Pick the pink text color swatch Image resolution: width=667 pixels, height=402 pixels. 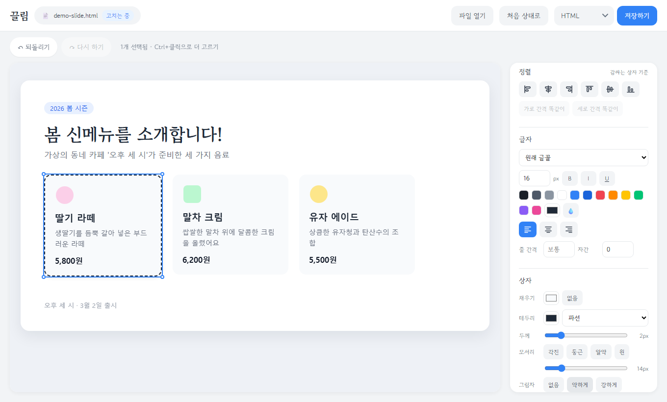pyautogui.click(x=537, y=210)
